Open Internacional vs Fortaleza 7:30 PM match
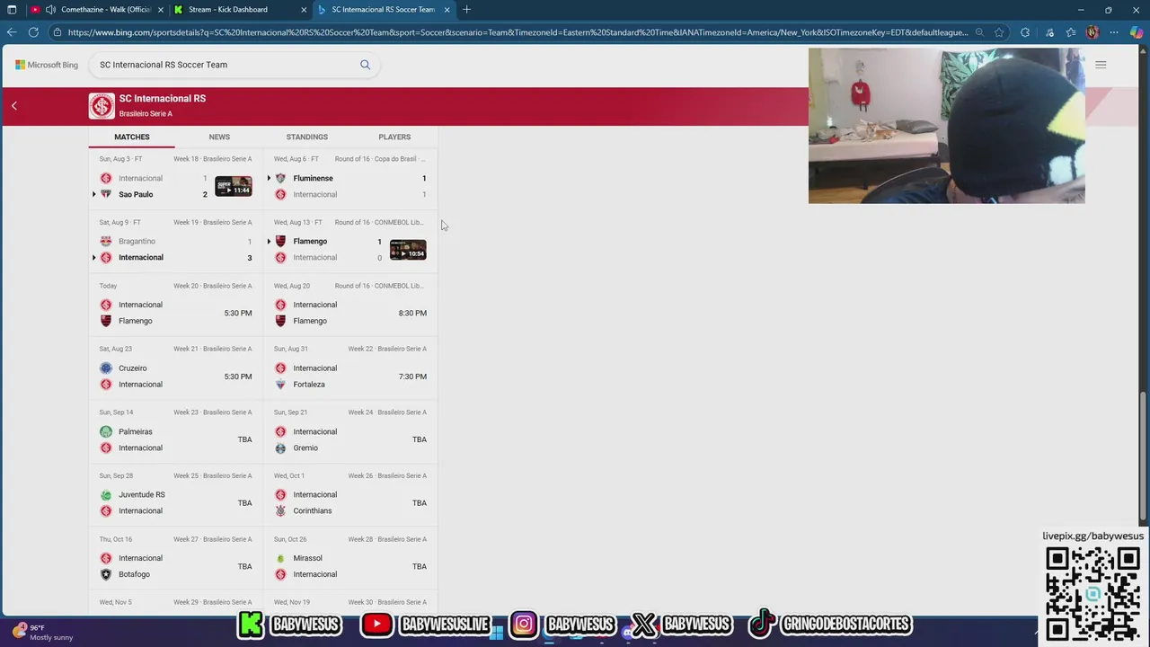 pos(350,368)
